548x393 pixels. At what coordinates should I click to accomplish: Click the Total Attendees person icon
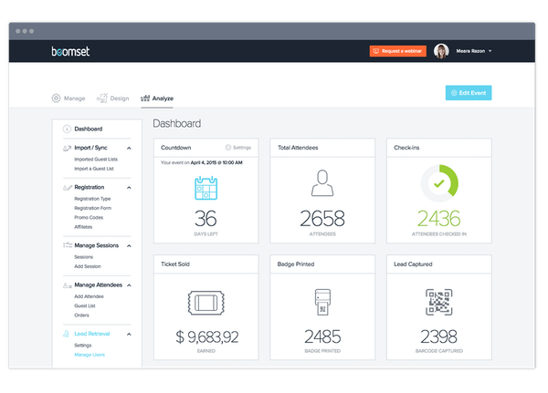(x=322, y=183)
